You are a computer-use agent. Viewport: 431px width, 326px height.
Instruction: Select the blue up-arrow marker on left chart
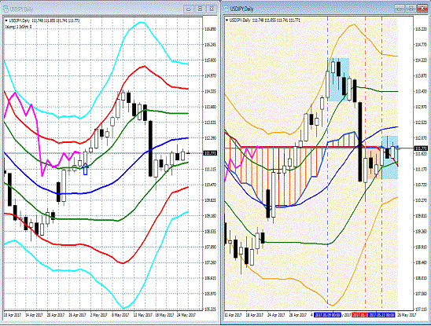click(85, 169)
